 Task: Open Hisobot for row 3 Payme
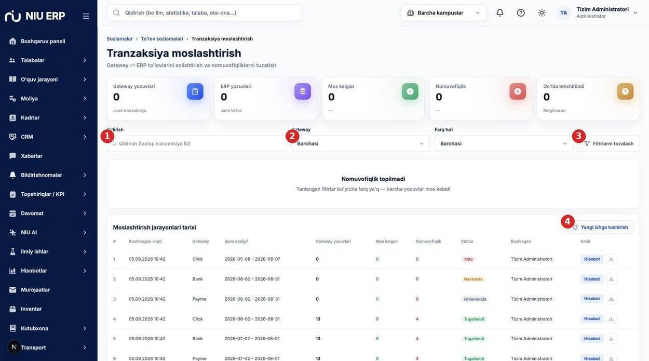592,299
